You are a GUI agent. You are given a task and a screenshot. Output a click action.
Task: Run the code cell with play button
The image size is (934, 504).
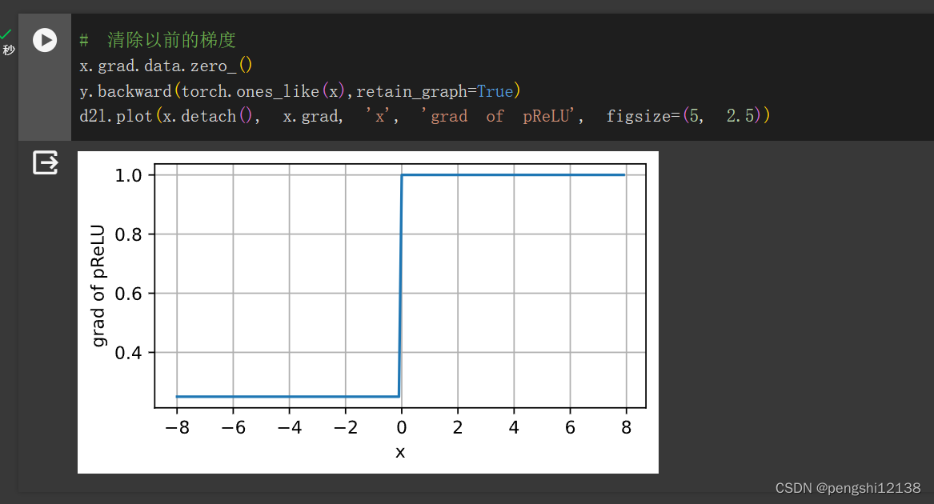point(45,40)
